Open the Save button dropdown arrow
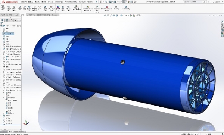This screenshot has width=224, height=135. 112,2
